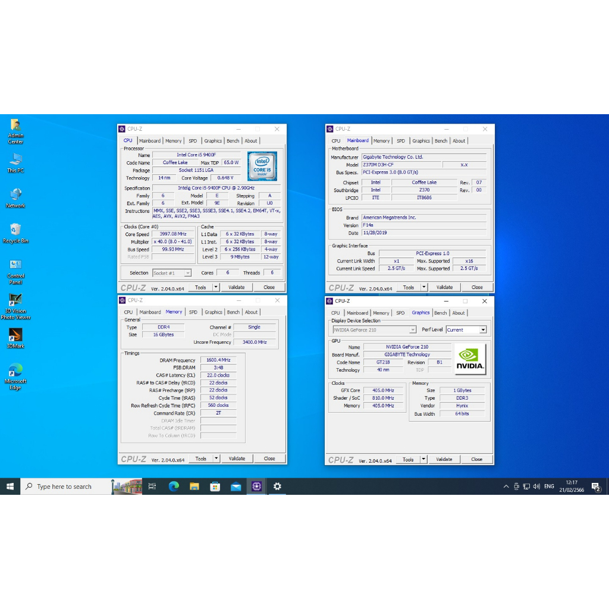This screenshot has height=609, width=609.
Task: Expand Tools dropdown arrow in CPU window
Action: [216, 287]
